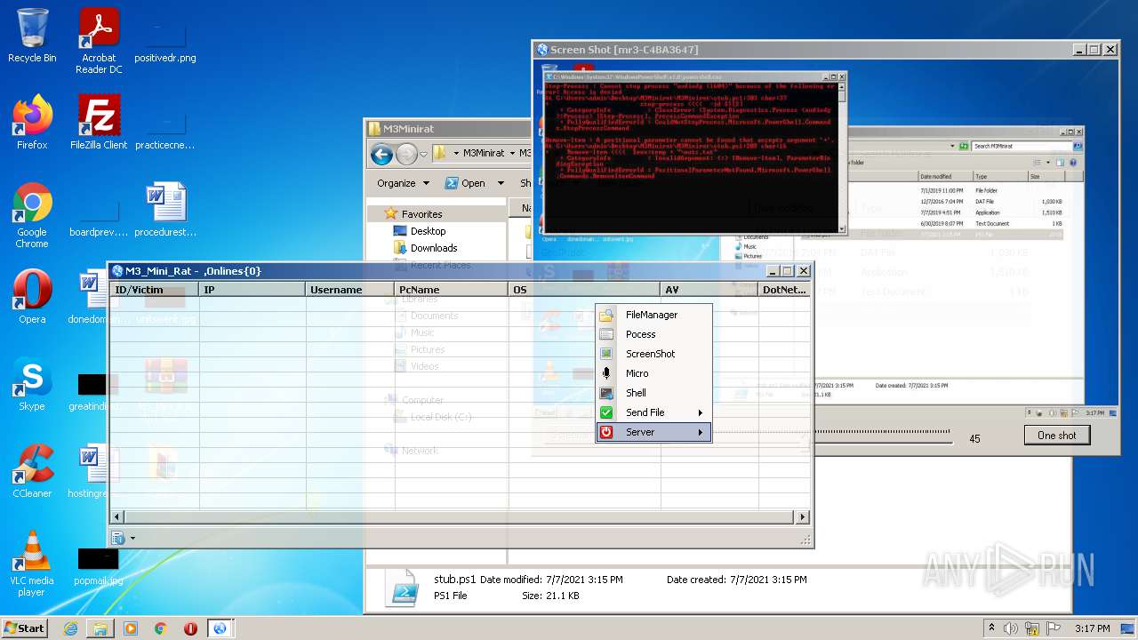
Task: Open the CCleaner desktop icon
Action: tap(32, 470)
